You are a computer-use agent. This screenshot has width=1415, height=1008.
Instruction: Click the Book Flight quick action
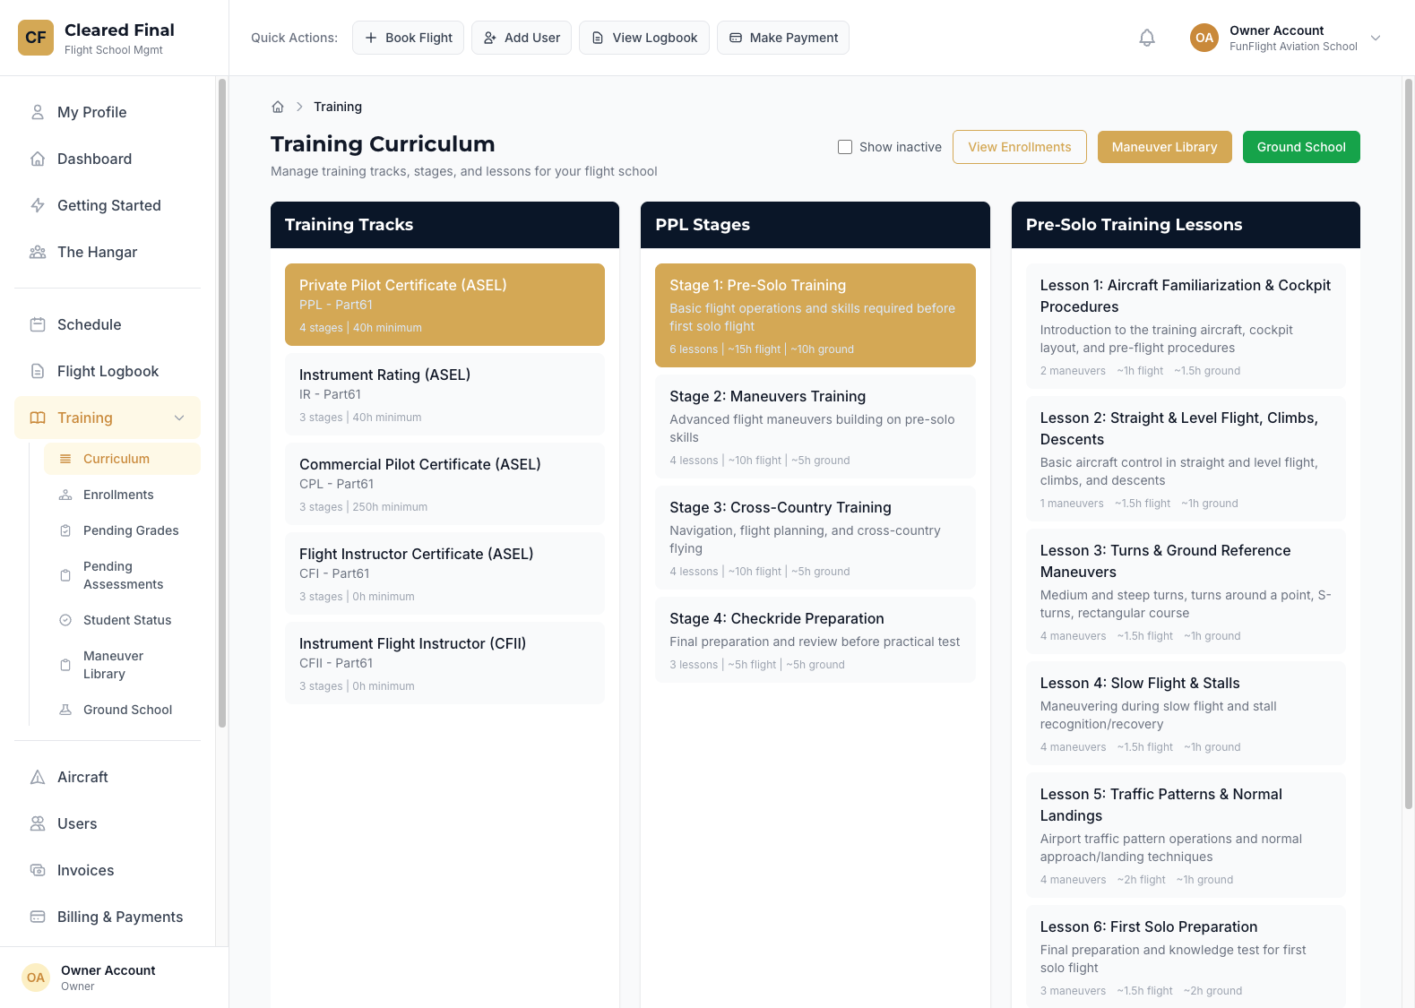408,38
